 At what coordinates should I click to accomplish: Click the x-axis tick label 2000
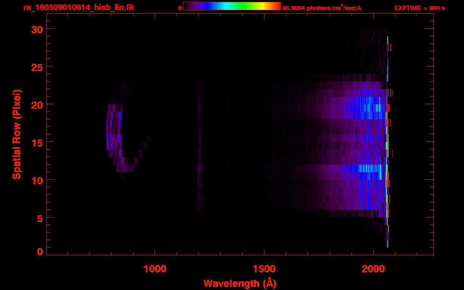pyautogui.click(x=373, y=269)
